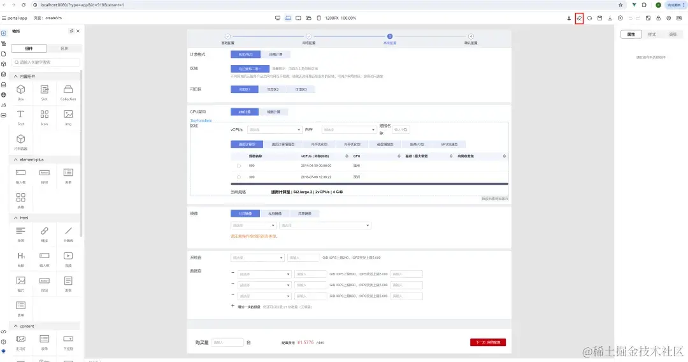Reload the browser page
The height and width of the screenshot is (362, 688).
(x=24, y=5)
